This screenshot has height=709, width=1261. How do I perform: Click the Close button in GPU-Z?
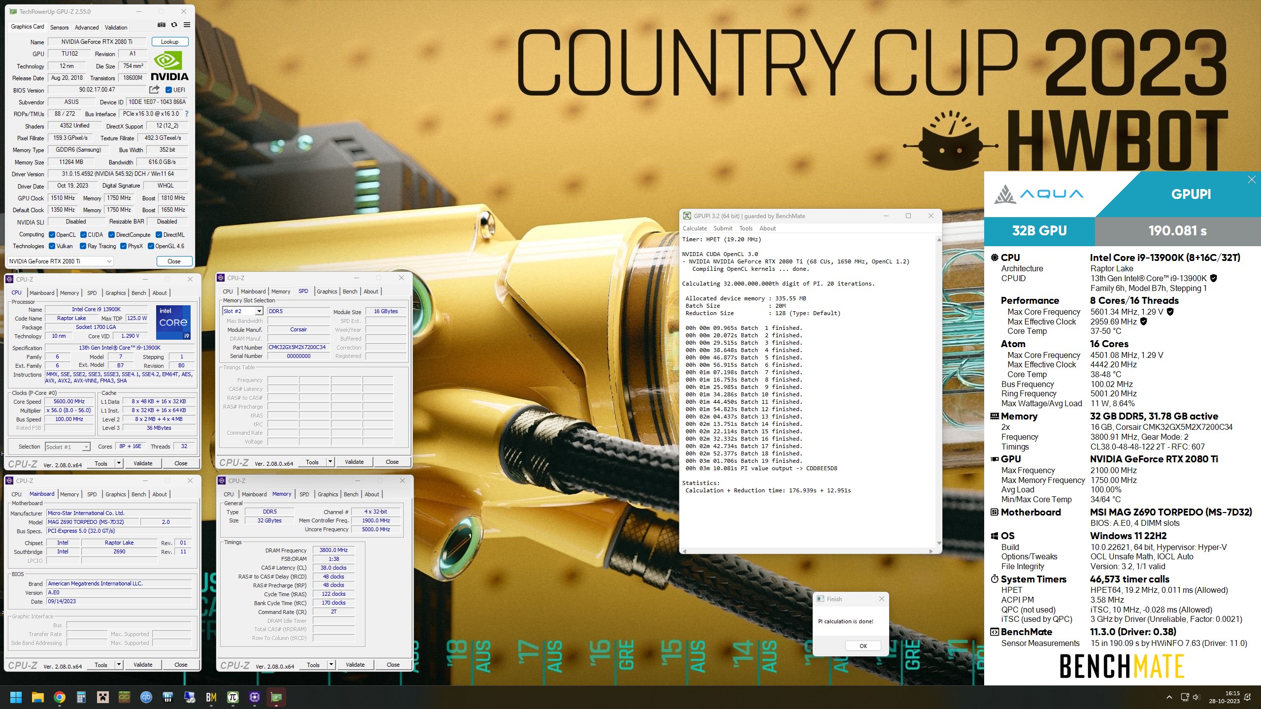(174, 261)
